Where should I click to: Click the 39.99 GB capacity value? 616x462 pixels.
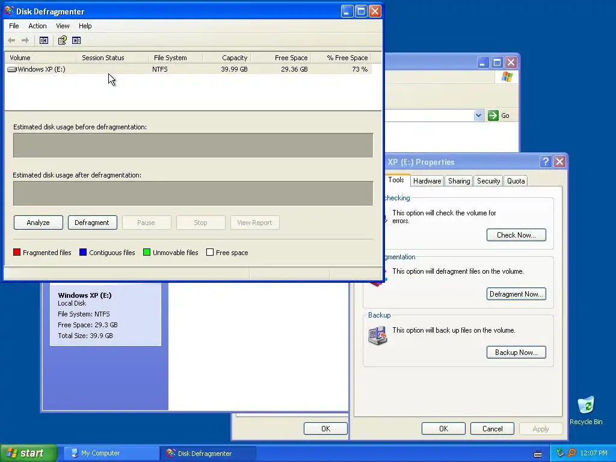(234, 69)
